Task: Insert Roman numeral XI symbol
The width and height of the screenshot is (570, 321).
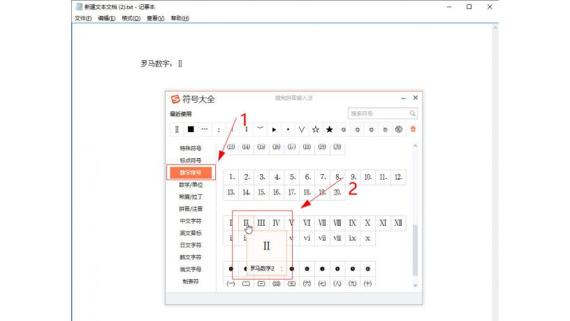Action: (383, 222)
